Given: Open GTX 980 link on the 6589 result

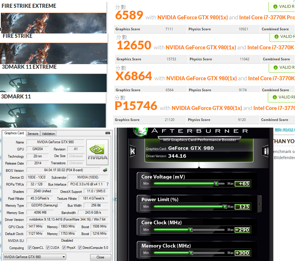Looking at the screenshot, I should pos(193,18).
